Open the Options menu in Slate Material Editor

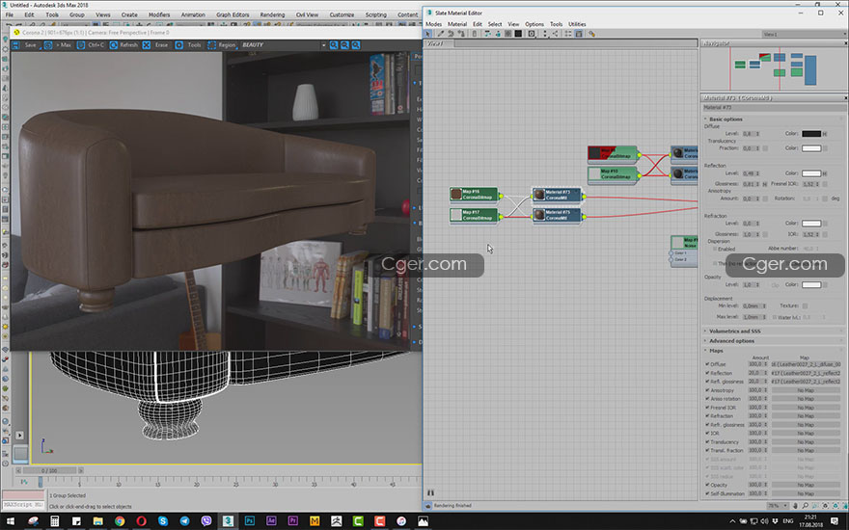tap(534, 24)
